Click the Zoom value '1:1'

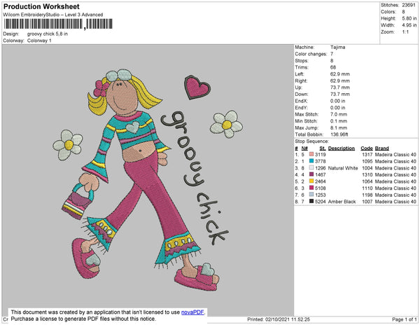[405, 32]
